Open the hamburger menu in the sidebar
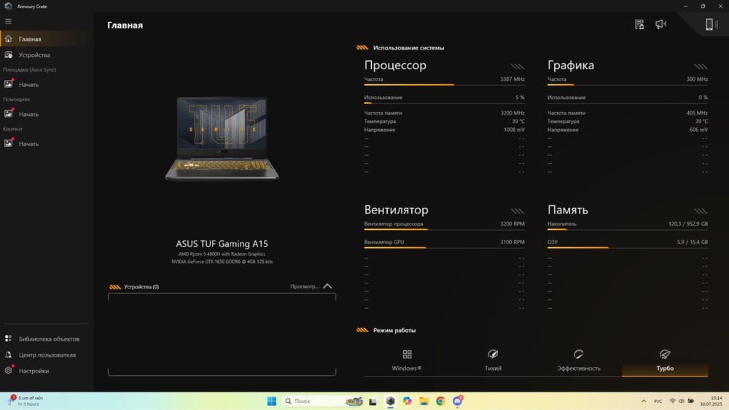The height and width of the screenshot is (410, 729). click(8, 21)
